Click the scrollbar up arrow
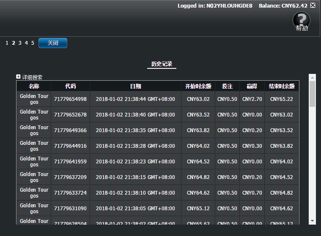 [x=313, y=78]
